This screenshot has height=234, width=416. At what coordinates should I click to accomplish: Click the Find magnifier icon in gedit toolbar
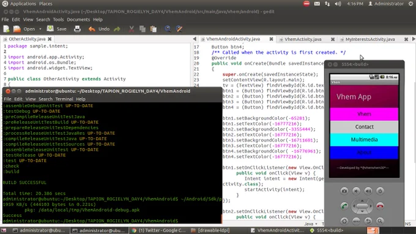coord(168,29)
